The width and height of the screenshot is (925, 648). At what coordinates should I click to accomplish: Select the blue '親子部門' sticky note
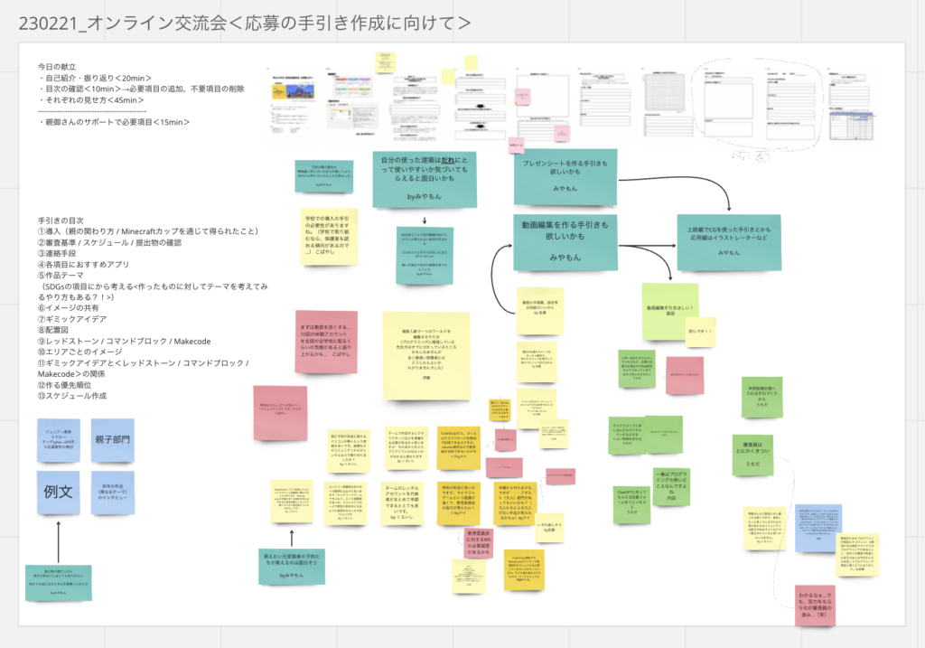point(112,439)
